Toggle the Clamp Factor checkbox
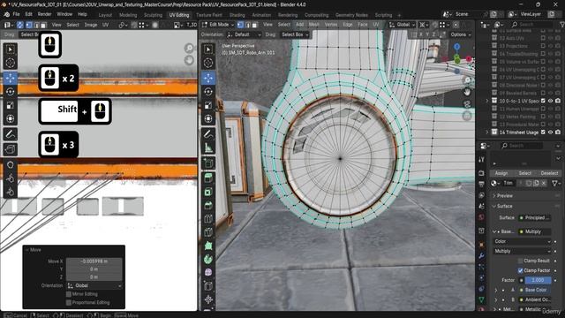This screenshot has width=565, height=318. pyautogui.click(x=520, y=270)
